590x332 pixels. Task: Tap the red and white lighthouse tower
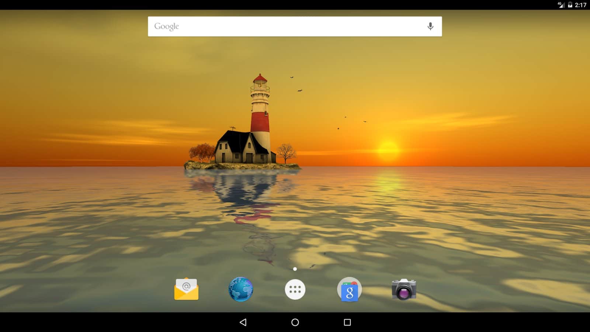[x=260, y=111]
